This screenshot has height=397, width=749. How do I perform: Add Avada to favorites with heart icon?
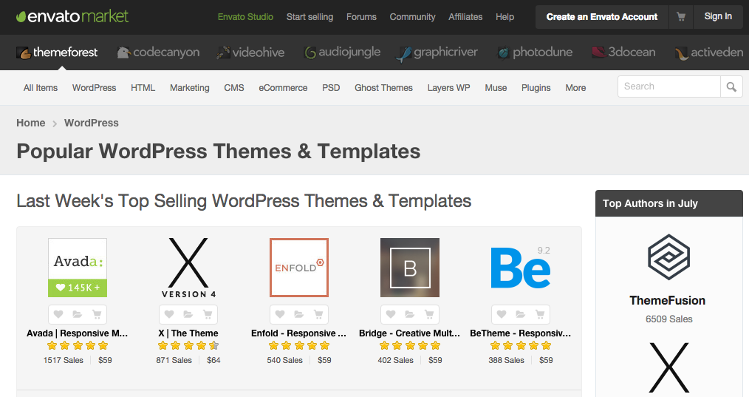click(x=58, y=314)
